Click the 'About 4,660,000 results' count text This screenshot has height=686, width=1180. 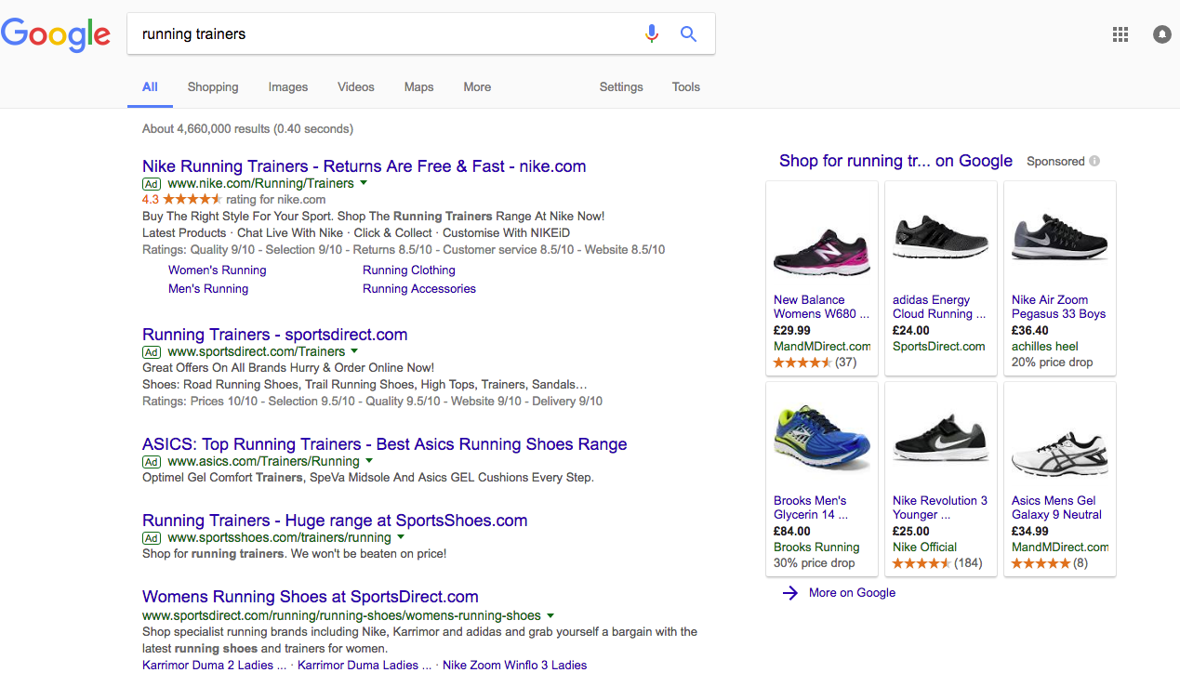[x=247, y=128]
